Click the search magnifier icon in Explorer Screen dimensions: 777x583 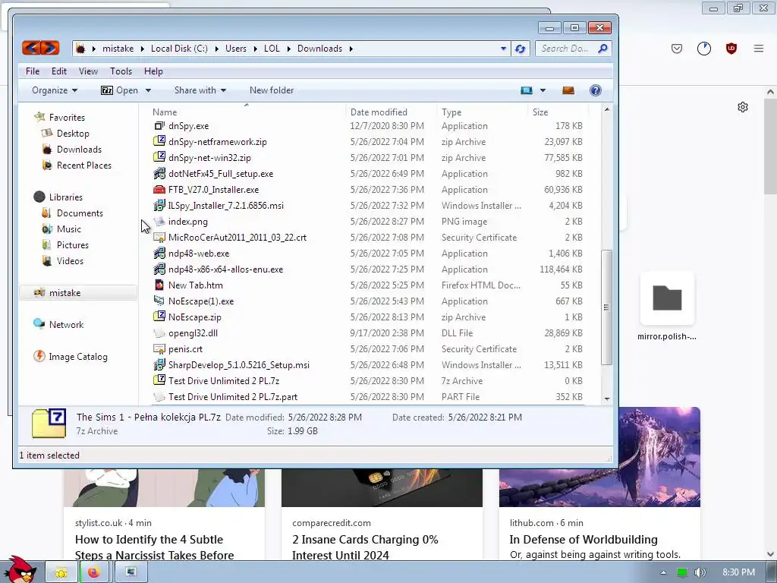tap(602, 49)
